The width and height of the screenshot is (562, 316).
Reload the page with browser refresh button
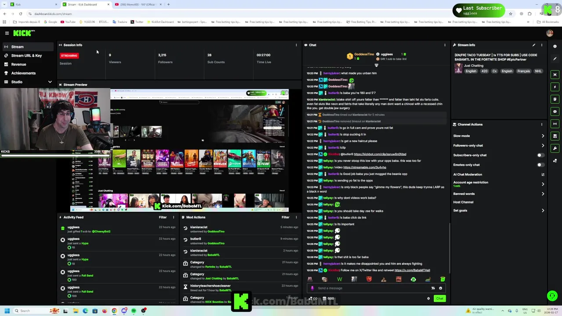(21, 14)
